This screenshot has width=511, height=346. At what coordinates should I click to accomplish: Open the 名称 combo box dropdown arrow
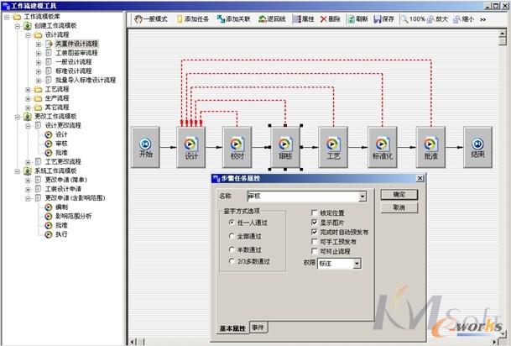[x=362, y=197]
